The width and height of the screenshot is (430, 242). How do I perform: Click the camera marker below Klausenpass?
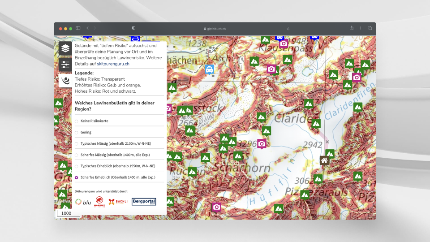tap(271, 69)
